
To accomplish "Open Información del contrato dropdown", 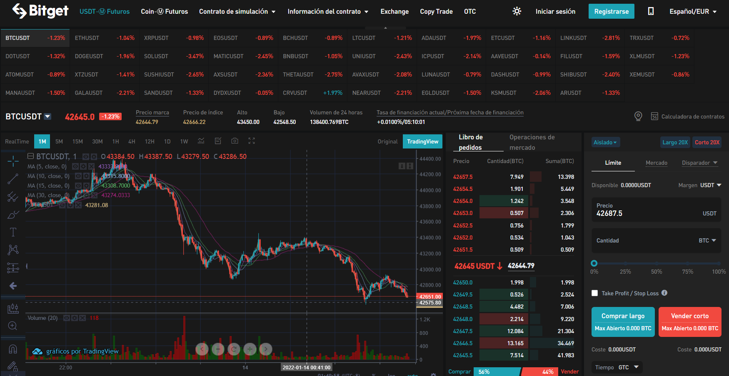I will click(x=328, y=11).
